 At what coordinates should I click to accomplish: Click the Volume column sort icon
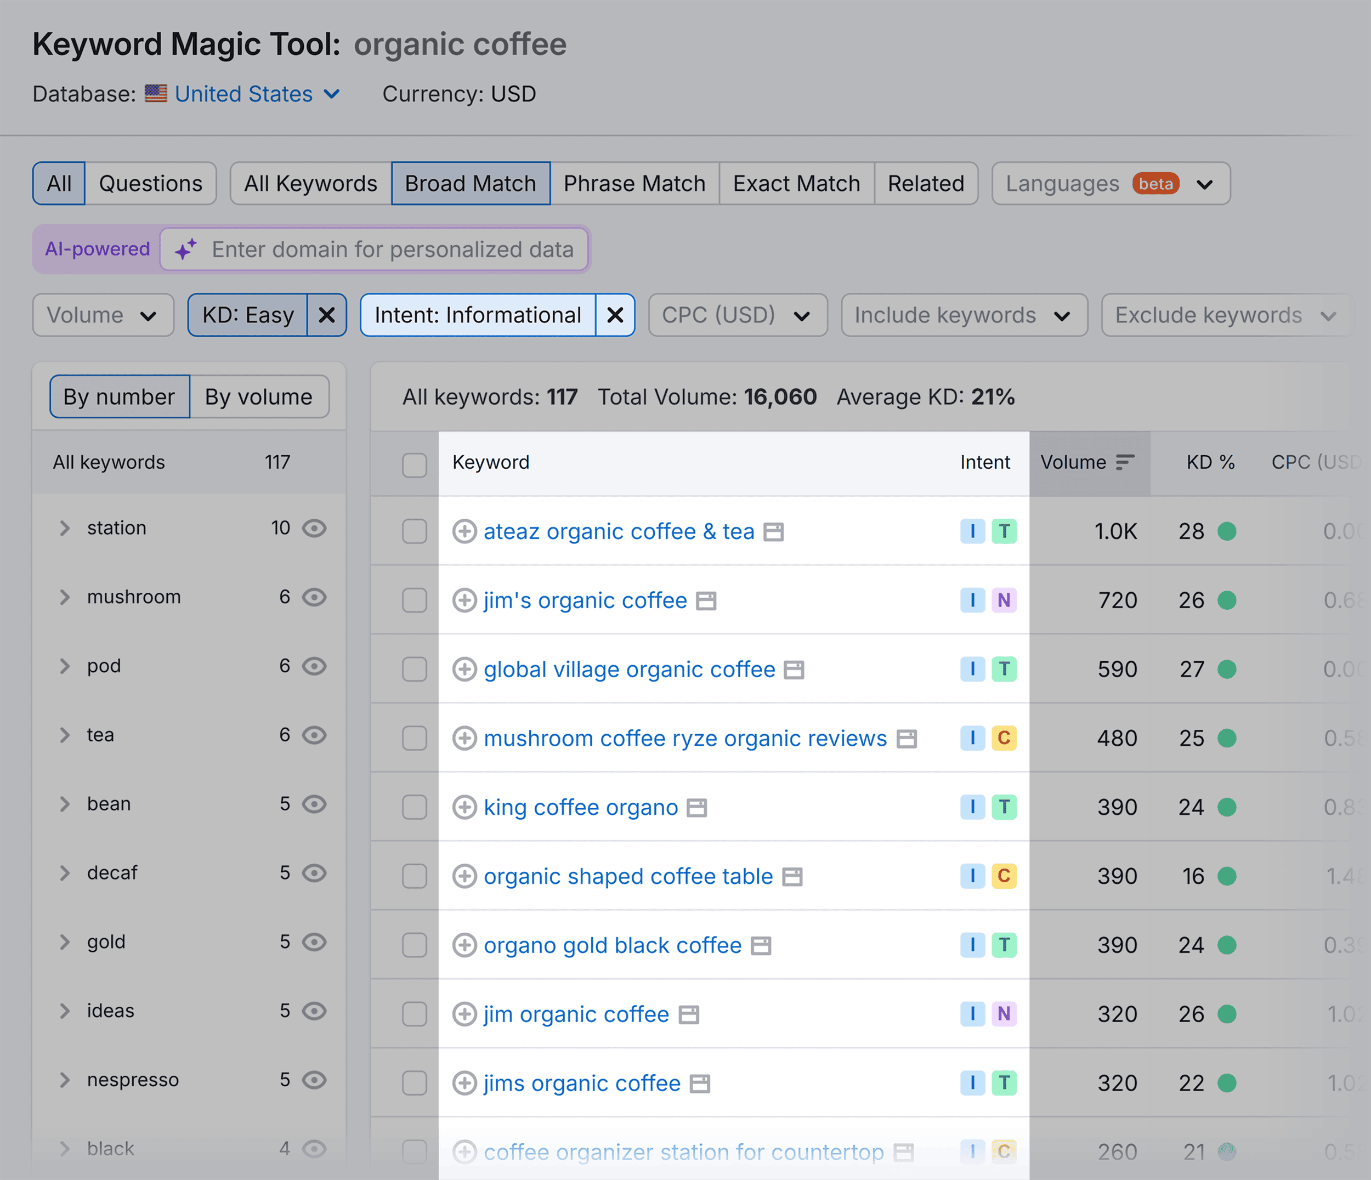click(x=1125, y=462)
